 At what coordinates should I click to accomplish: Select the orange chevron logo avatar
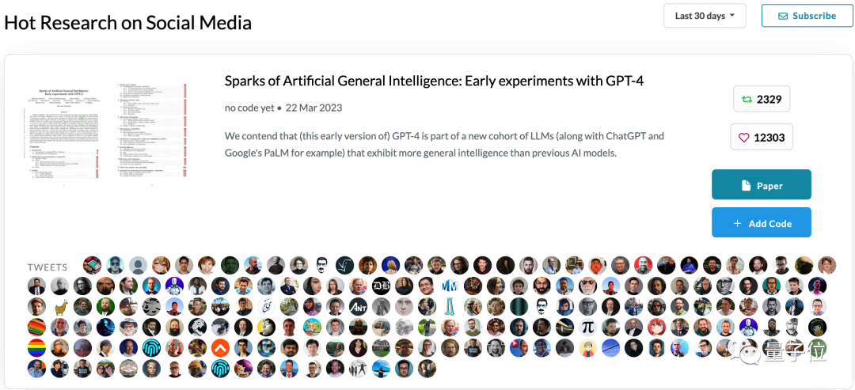[x=220, y=347]
